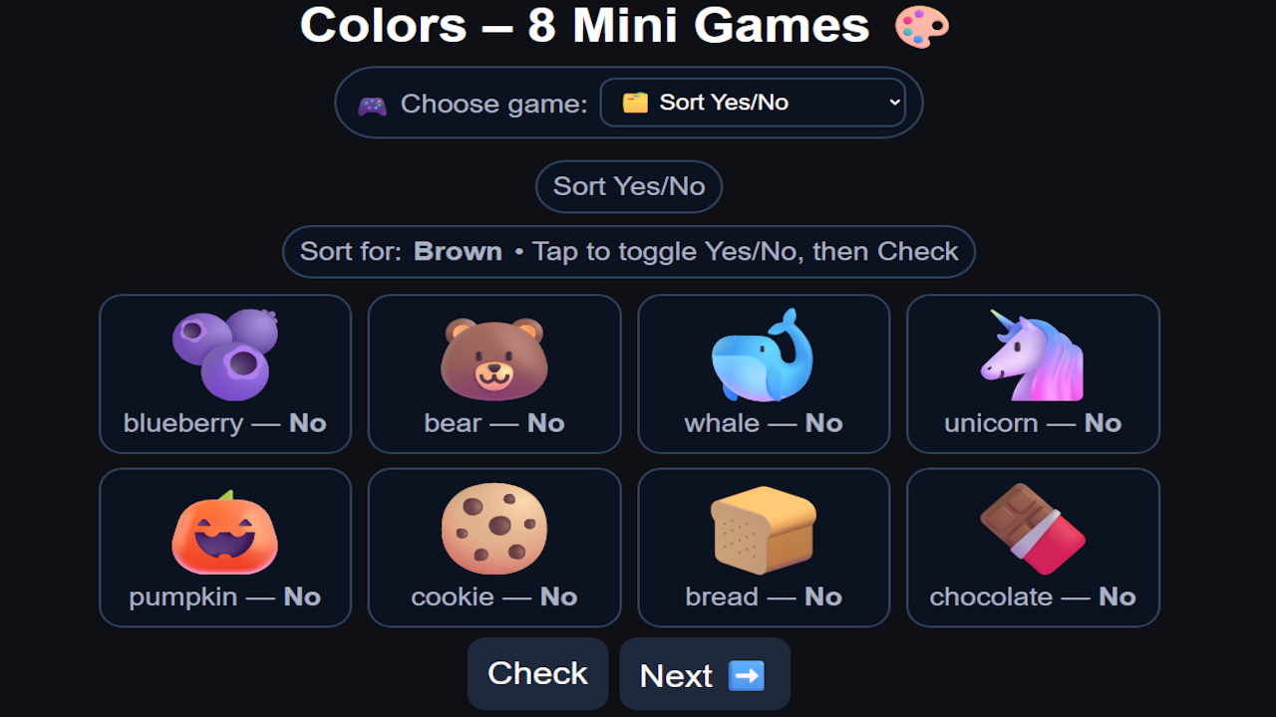Click the brown bear face icon

(494, 356)
